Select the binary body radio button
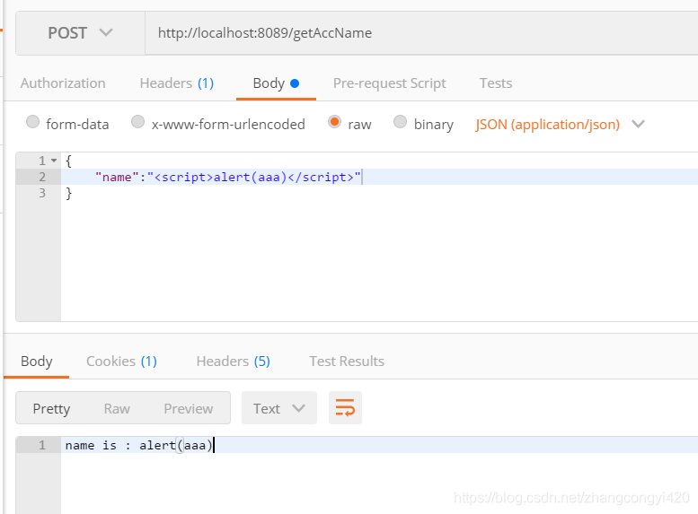The height and width of the screenshot is (514, 698). point(401,123)
